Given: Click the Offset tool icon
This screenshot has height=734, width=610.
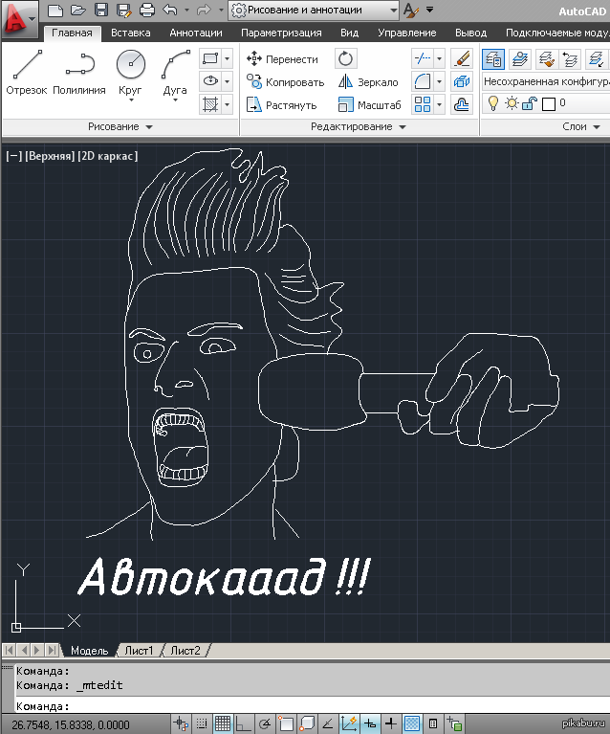Looking at the screenshot, I should click(461, 104).
